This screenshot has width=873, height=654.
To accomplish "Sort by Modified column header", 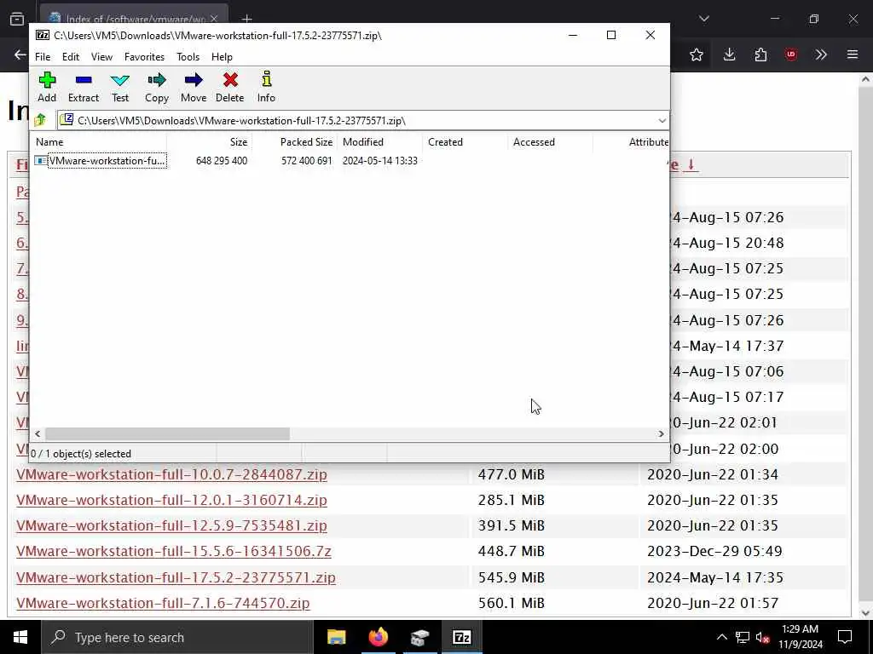I will [380, 142].
